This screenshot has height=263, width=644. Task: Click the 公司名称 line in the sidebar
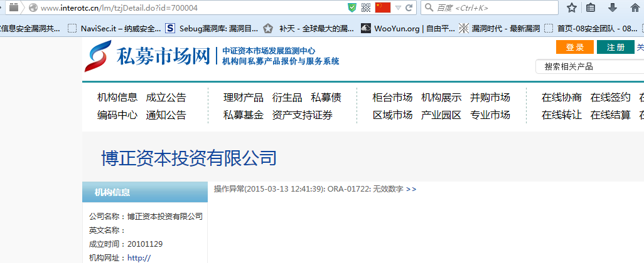[x=146, y=216]
